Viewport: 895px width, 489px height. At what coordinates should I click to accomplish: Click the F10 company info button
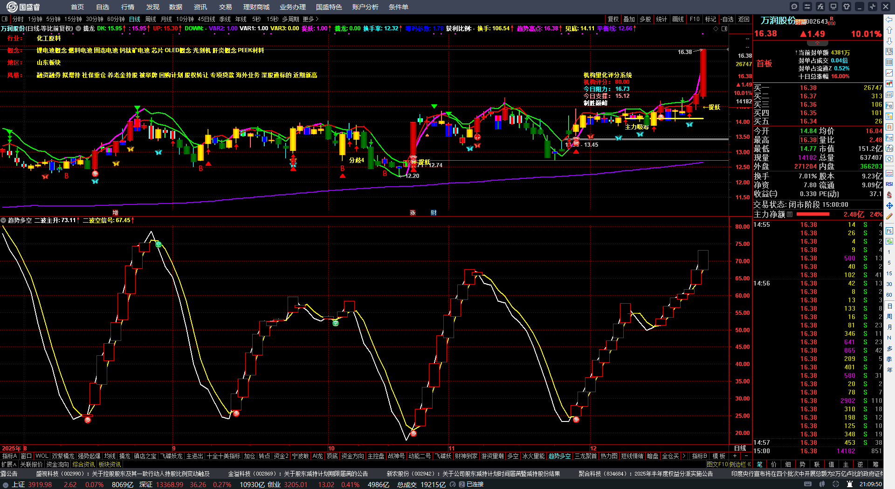click(695, 19)
